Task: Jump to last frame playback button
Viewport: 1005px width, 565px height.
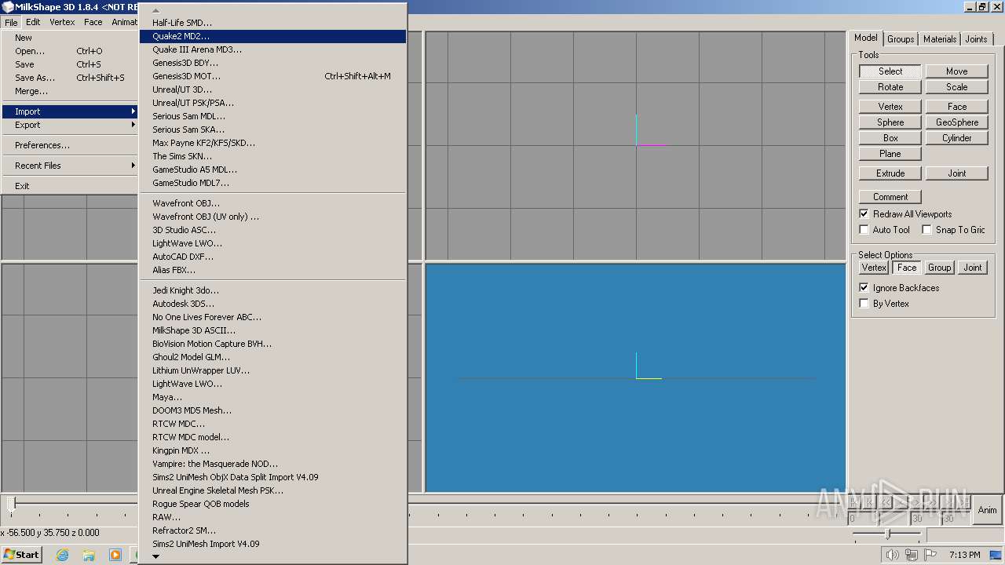Action: coord(965,502)
